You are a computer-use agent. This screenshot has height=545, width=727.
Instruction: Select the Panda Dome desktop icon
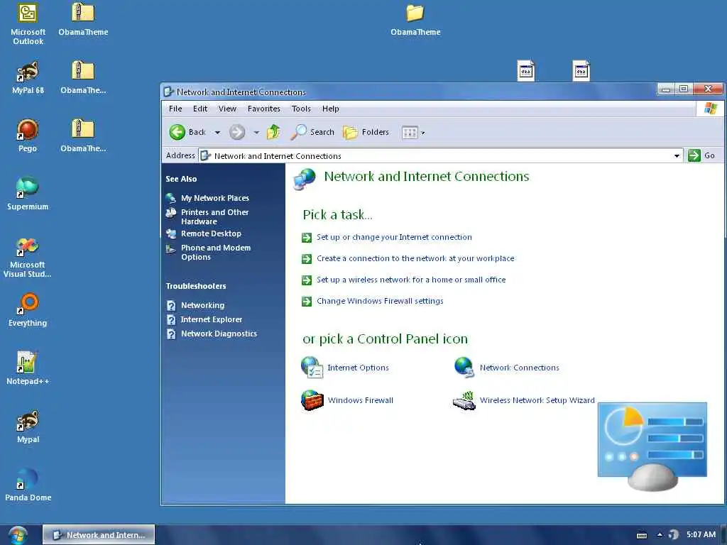tap(28, 485)
